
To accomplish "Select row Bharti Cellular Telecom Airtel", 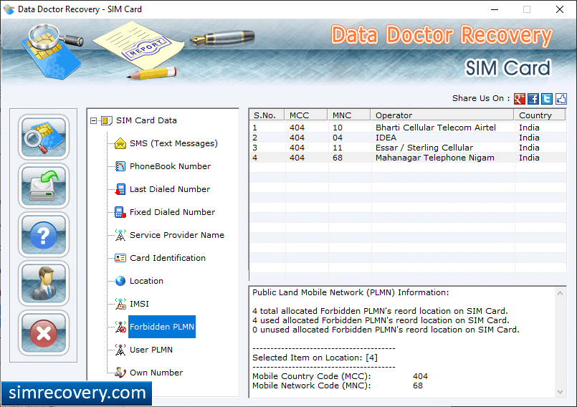I will (x=408, y=128).
